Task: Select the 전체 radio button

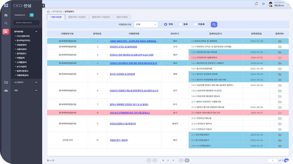Action: [166, 24]
